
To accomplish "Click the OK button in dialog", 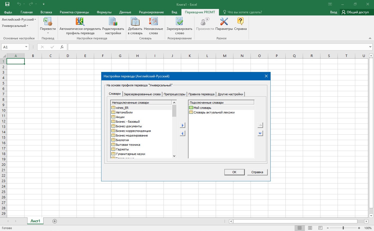I will tap(234, 172).
